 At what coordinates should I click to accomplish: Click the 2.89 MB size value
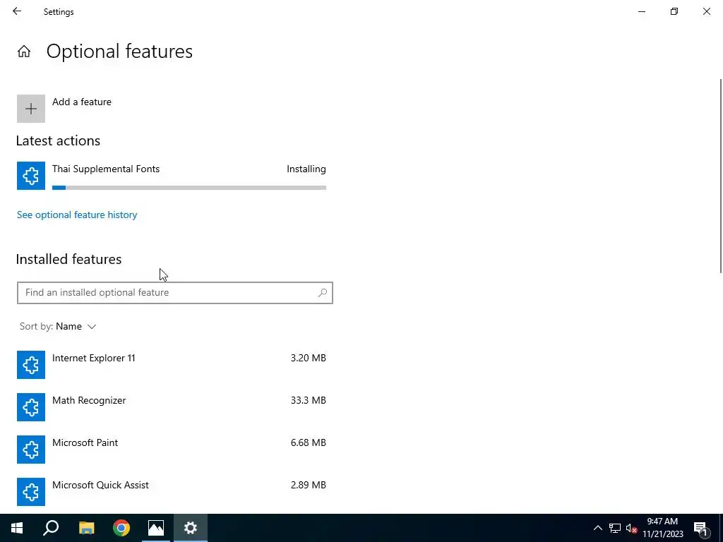(308, 486)
